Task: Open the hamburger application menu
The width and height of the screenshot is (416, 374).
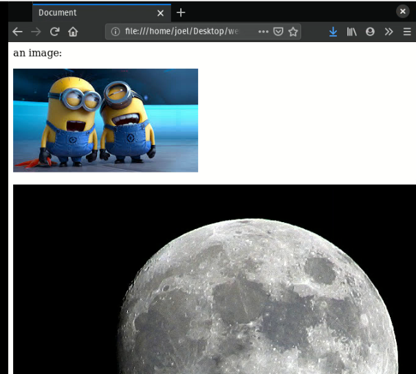Action: 407,32
